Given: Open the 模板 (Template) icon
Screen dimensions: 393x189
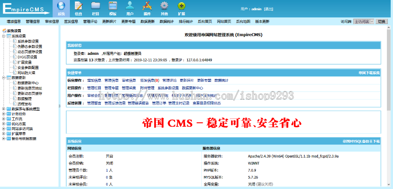Looking at the screenshot, I should tap(113, 7).
